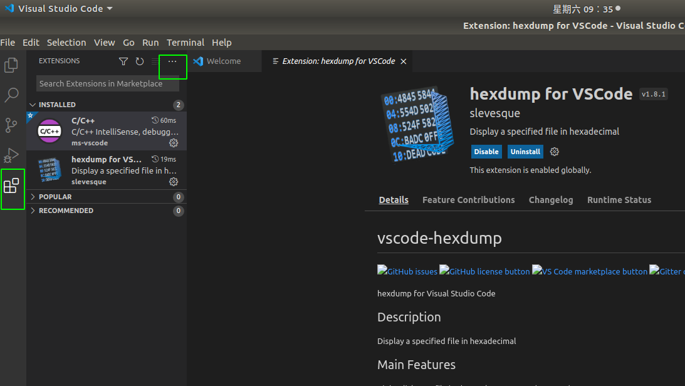Click the 19ms activation time
This screenshot has height=386, width=685.
click(x=164, y=159)
